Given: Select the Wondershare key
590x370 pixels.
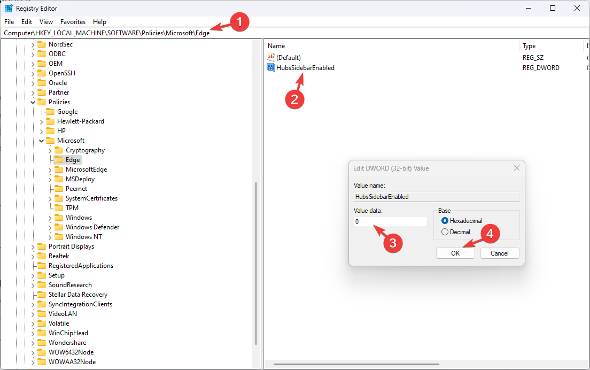Looking at the screenshot, I should pyautogui.click(x=67, y=343).
